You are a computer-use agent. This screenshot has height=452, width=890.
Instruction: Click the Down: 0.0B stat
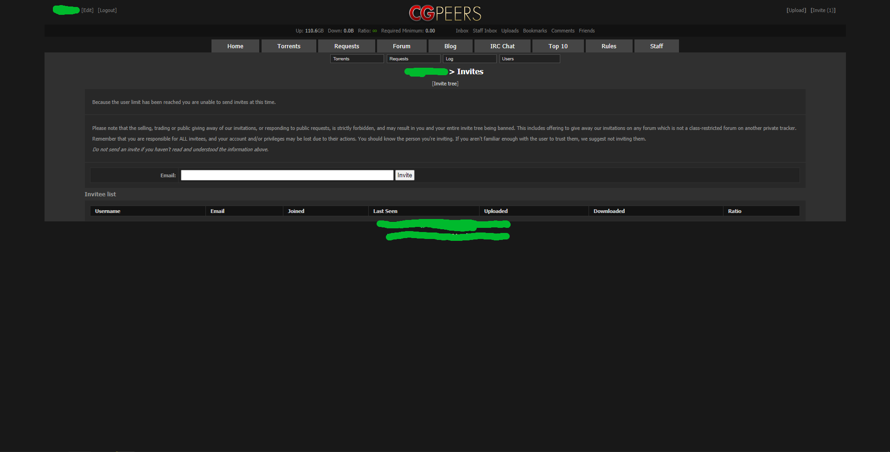(341, 31)
